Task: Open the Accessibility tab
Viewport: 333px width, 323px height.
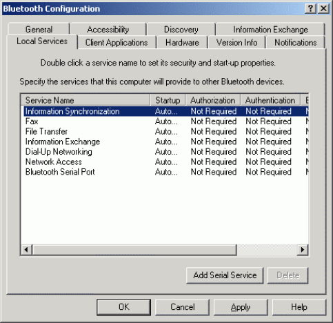Action: coord(108,29)
